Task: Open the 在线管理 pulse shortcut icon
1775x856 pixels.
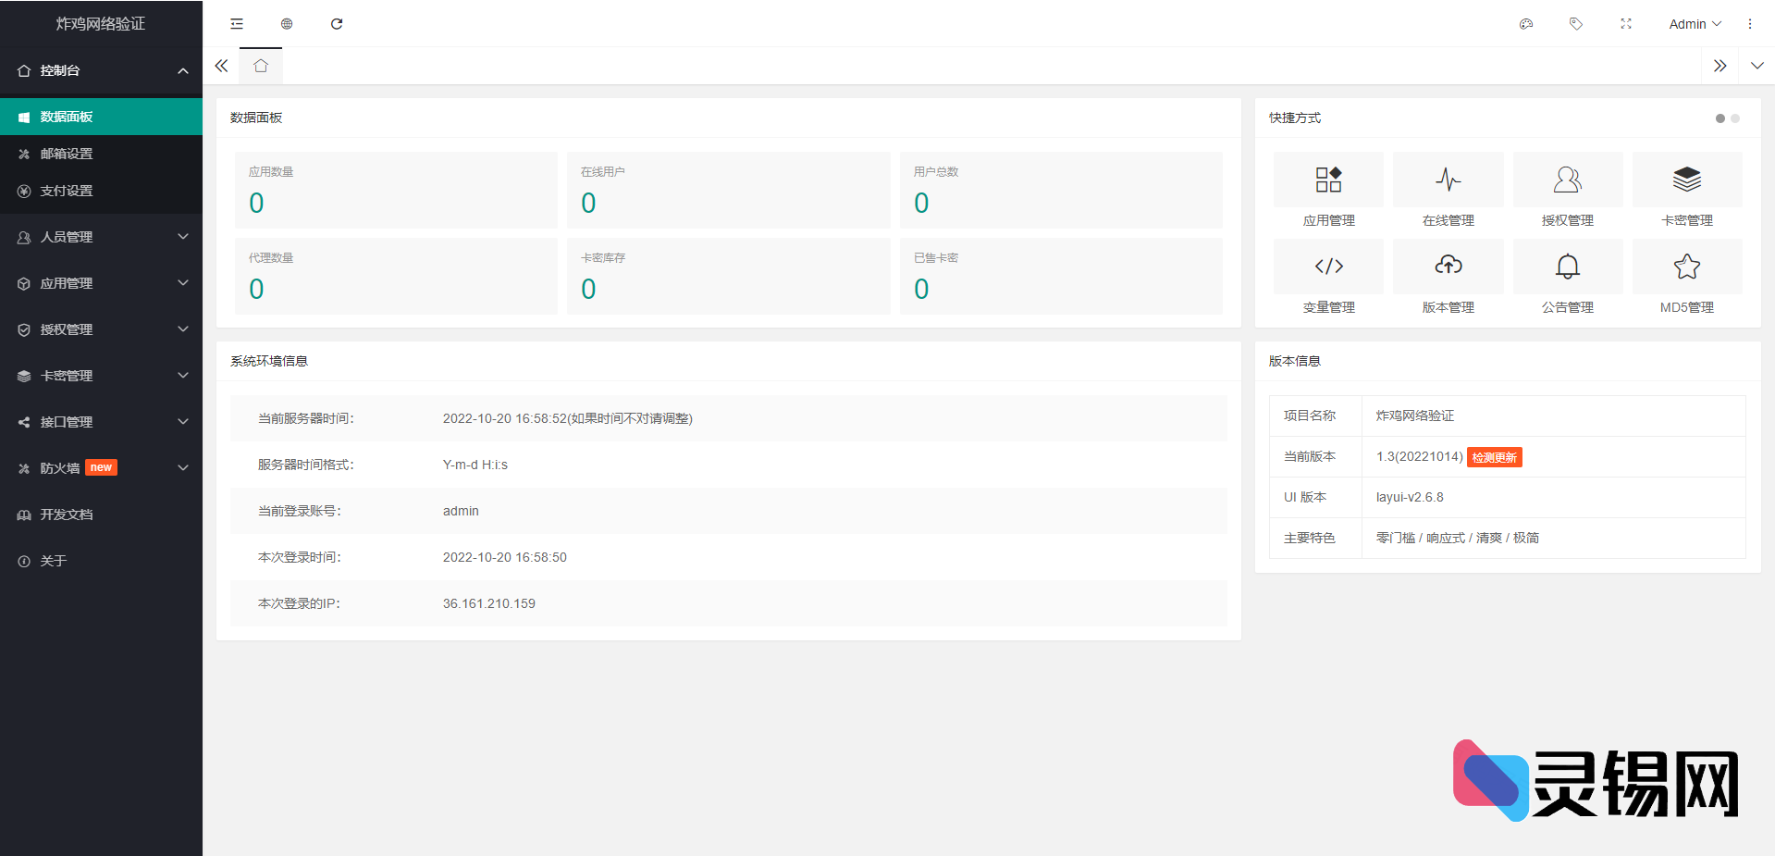Action: 1448,180
